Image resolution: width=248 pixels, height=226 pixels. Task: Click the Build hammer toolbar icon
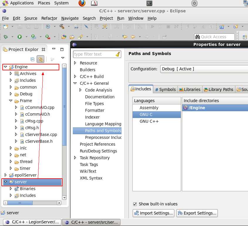62,26
